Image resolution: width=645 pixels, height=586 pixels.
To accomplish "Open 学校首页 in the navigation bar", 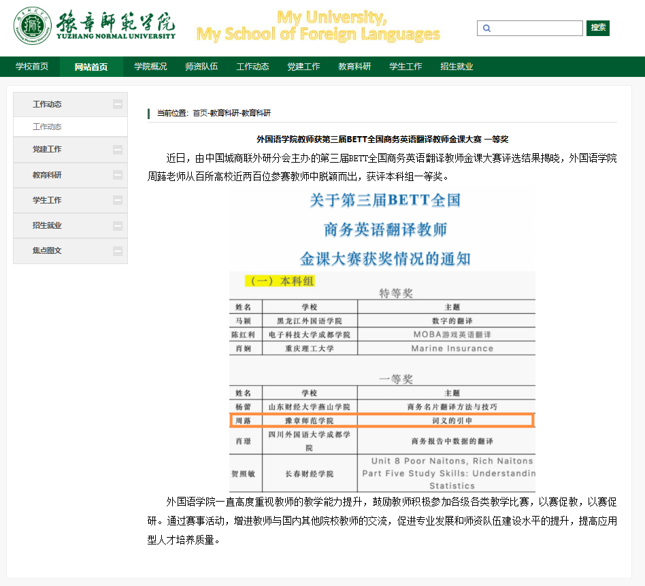I will (x=32, y=67).
